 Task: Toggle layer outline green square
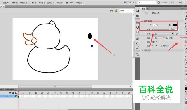click(x=16, y=96)
